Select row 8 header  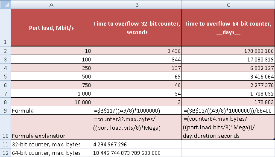coord(6,102)
